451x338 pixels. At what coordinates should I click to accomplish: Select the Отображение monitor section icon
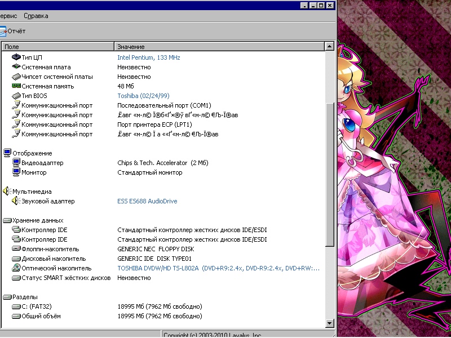tap(7, 153)
